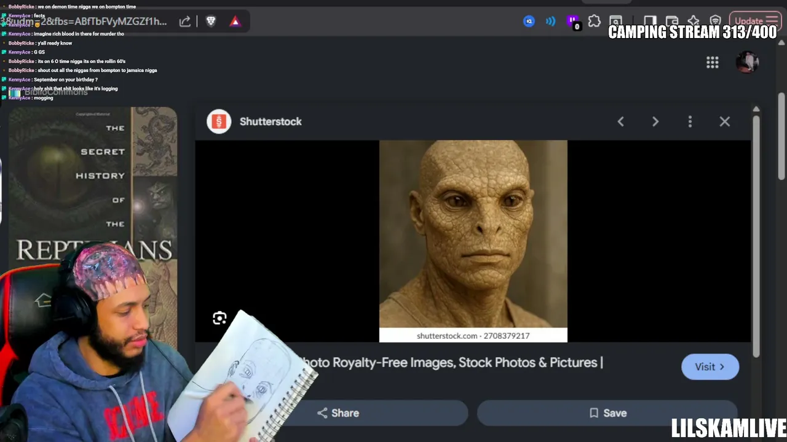The height and width of the screenshot is (442, 787).
Task: Open the Royalty-Free Images title link
Action: click(453, 362)
